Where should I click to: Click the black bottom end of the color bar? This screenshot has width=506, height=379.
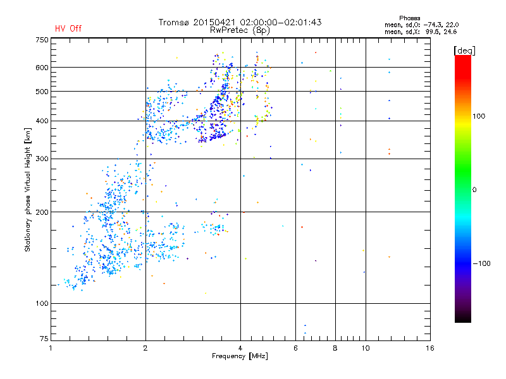[x=463, y=318]
